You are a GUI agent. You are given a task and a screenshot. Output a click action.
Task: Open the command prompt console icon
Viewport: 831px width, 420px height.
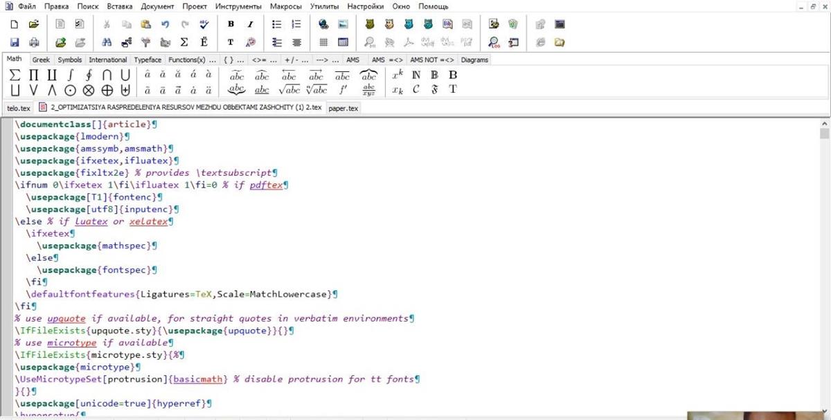click(560, 24)
